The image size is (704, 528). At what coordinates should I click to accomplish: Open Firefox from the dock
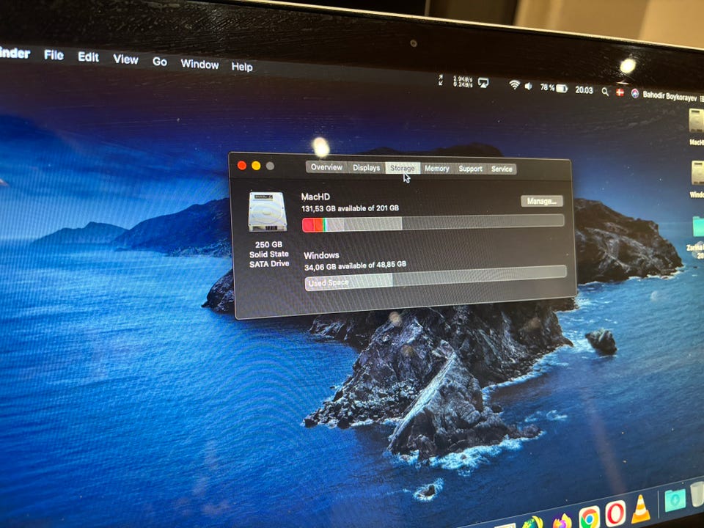562,521
